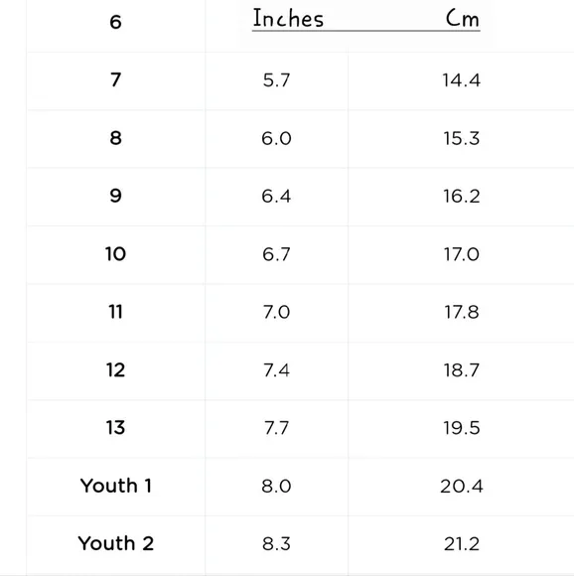The image size is (574, 576).
Task: Select the size 11 row label
Action: 115,312
